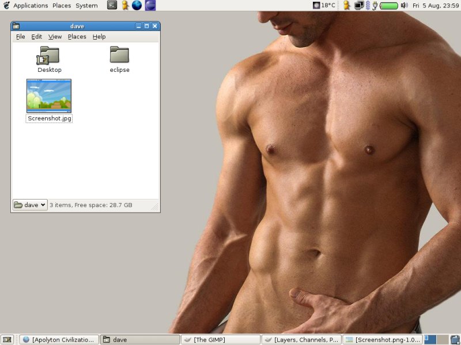Screen dimensions: 461x345
Task: Launch the terminal from the top panel
Action: coord(112,5)
